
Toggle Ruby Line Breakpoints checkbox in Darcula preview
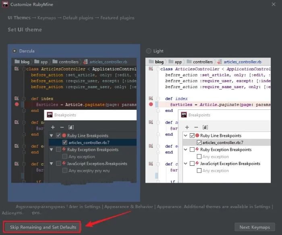(x=58, y=136)
